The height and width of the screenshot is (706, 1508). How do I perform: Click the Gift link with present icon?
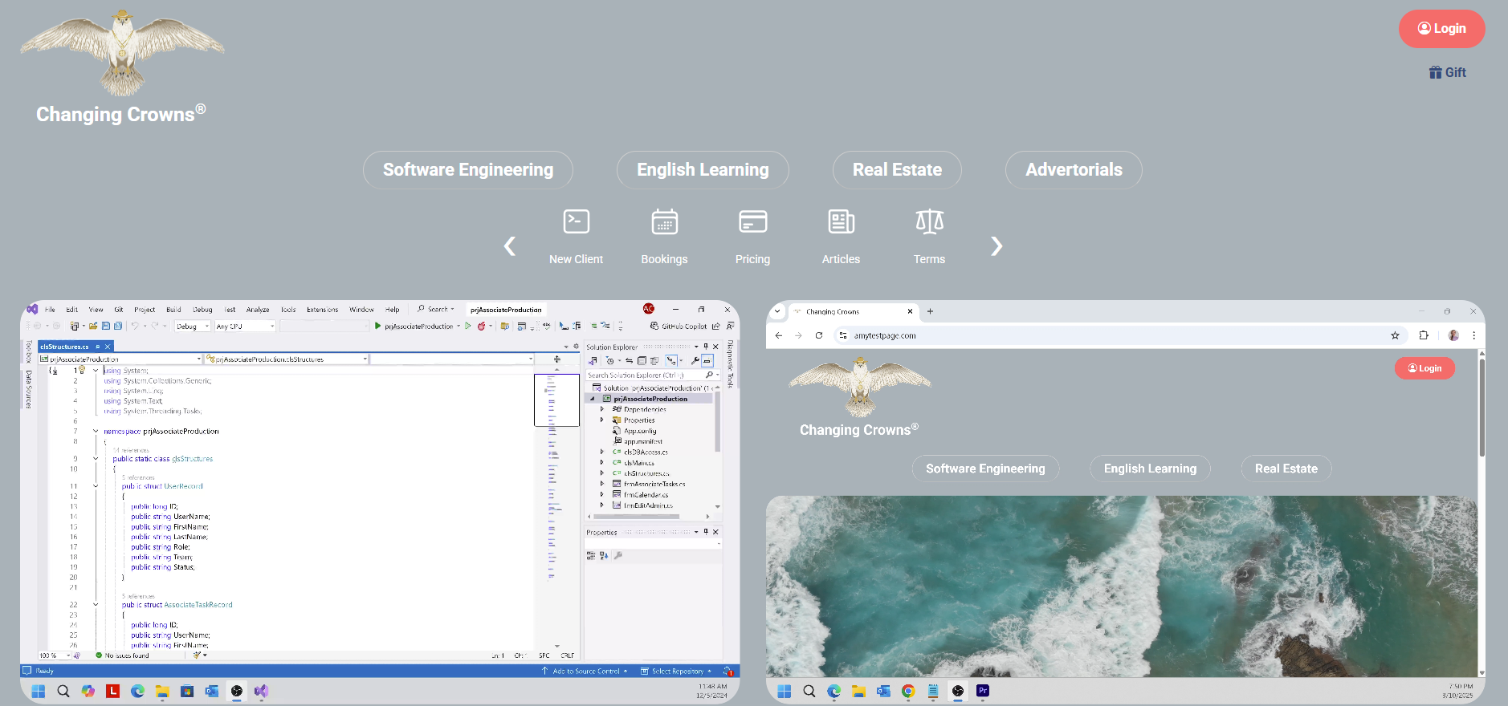click(x=1447, y=72)
